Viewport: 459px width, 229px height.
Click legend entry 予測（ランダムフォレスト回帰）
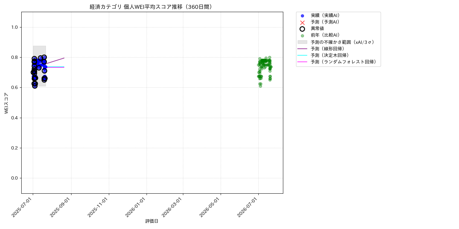point(344,62)
